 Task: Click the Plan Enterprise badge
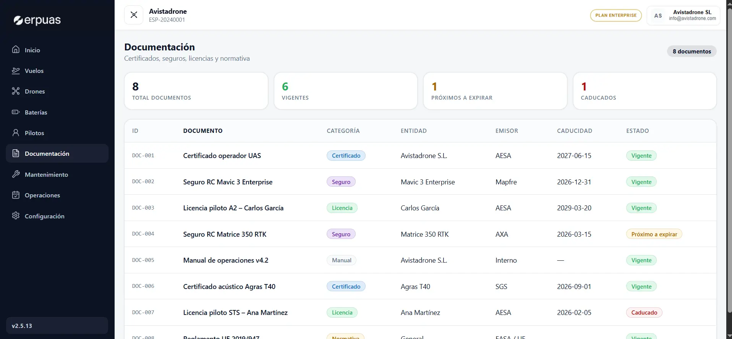click(x=616, y=15)
